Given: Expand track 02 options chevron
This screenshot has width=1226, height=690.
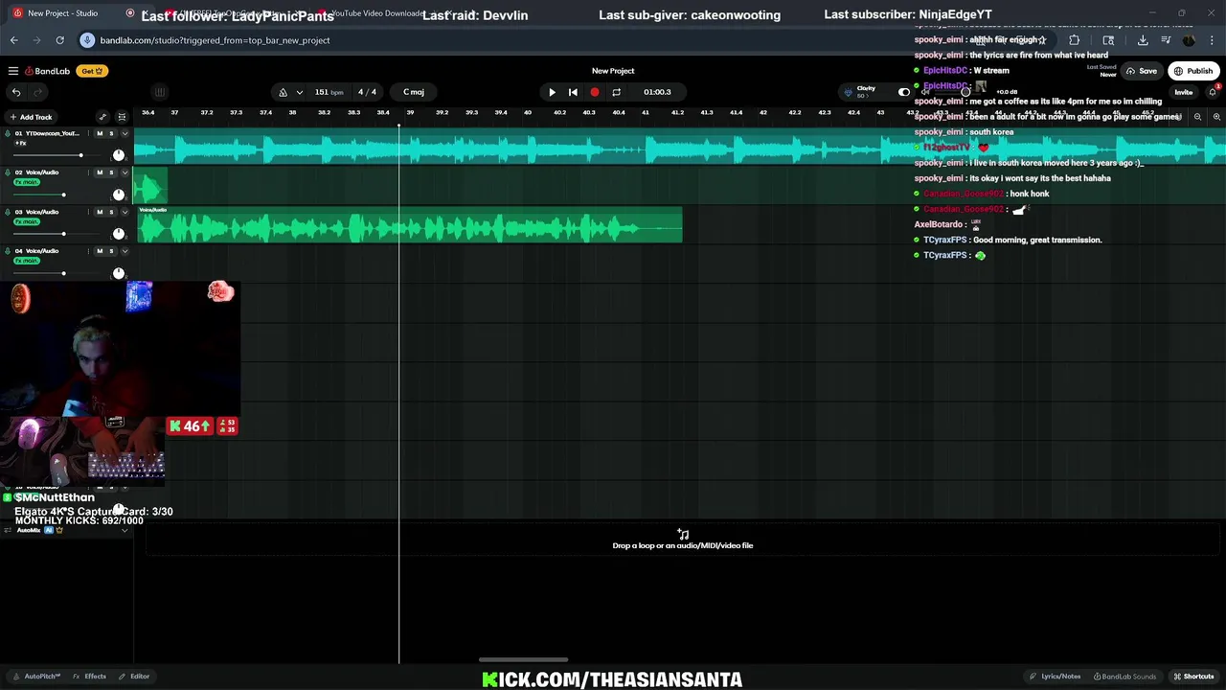Looking at the screenshot, I should pyautogui.click(x=125, y=172).
